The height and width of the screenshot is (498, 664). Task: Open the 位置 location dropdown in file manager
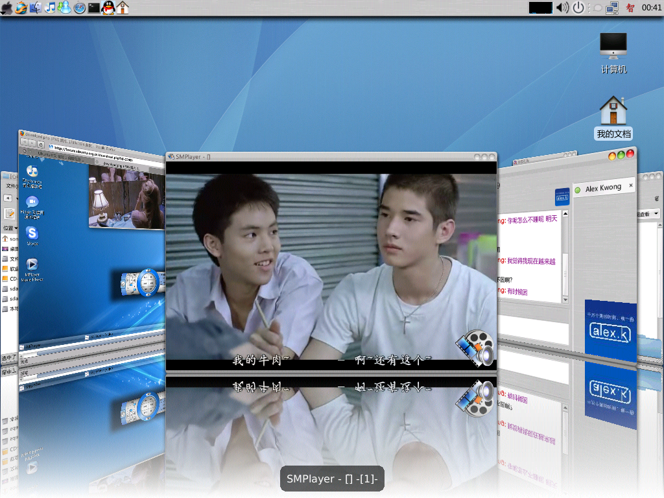tap(10, 228)
